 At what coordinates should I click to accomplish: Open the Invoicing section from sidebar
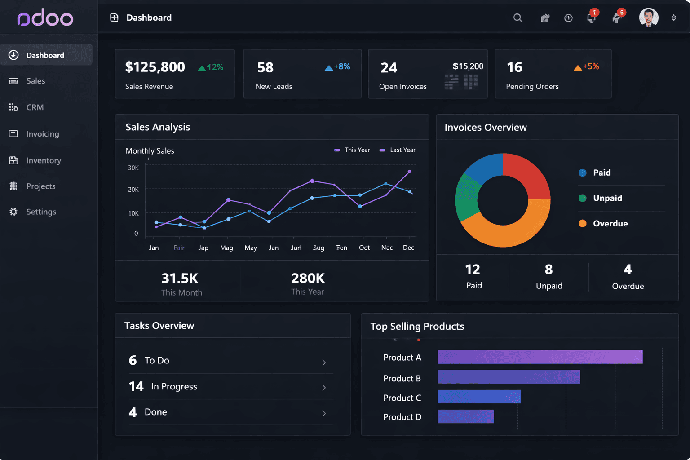pyautogui.click(x=42, y=134)
